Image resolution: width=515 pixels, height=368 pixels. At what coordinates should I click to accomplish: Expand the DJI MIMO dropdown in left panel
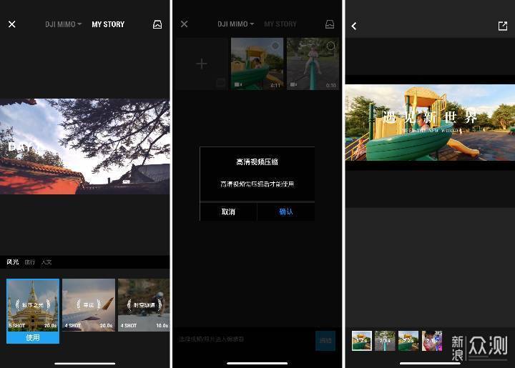tap(63, 24)
